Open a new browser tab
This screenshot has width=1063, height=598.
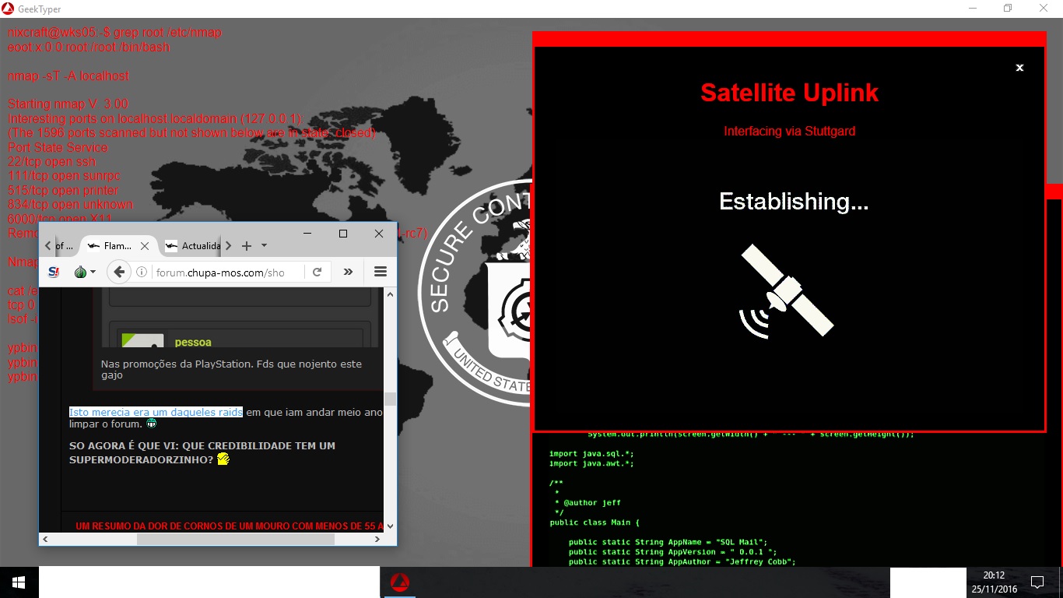(247, 245)
